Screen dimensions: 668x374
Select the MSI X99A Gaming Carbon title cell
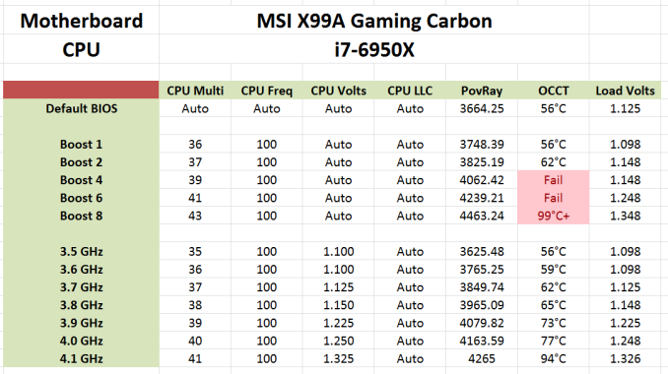pyautogui.click(x=374, y=21)
